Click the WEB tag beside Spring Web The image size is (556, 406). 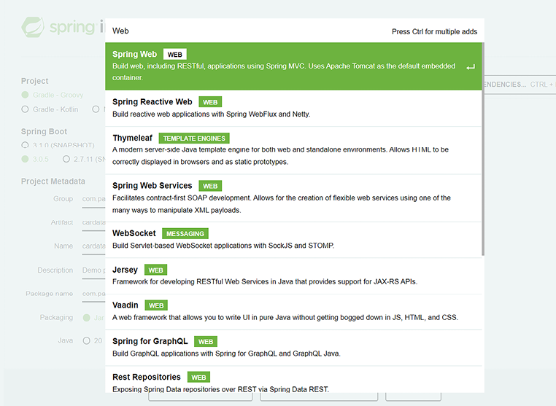(x=174, y=55)
